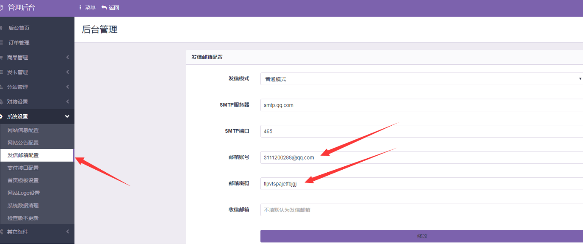Click the 修改 submit button

[422, 236]
